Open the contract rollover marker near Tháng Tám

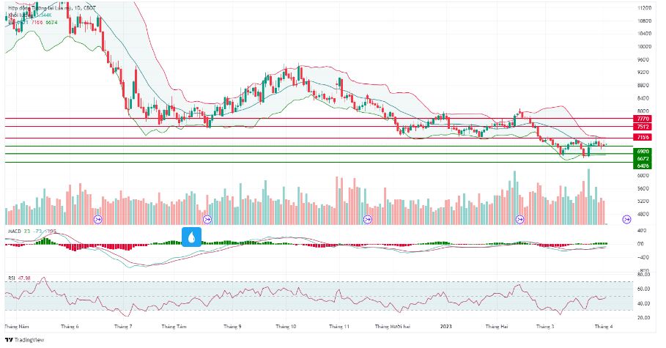(207, 220)
